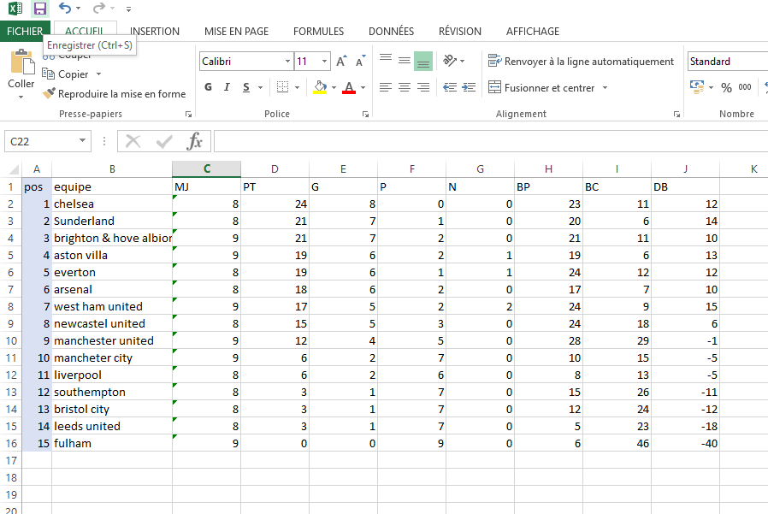
Task: Click the fx insert function icon
Action: (194, 141)
